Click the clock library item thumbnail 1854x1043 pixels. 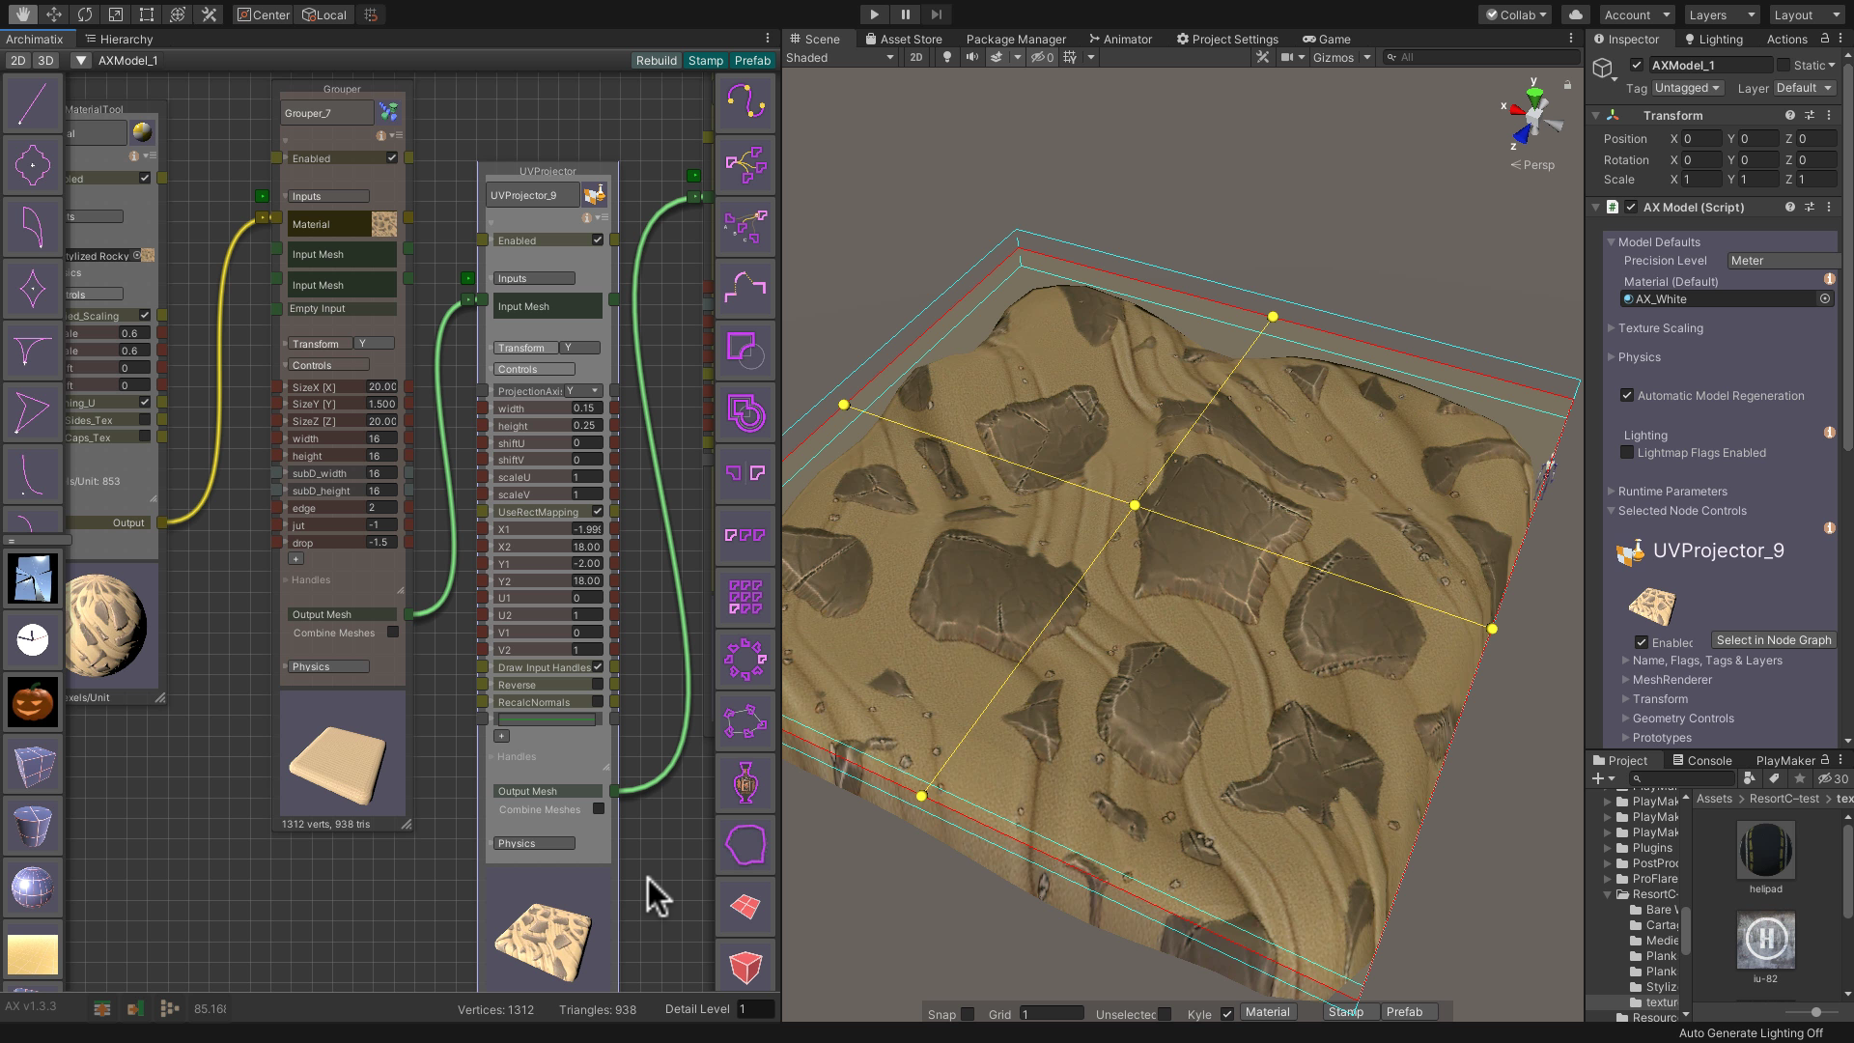click(33, 639)
